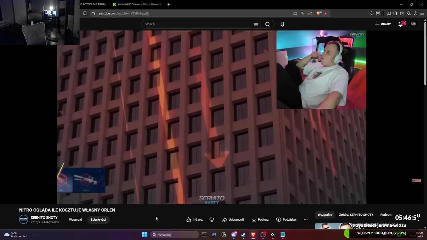Select the Podobne filter chip
427x240 pixels.
point(386,215)
